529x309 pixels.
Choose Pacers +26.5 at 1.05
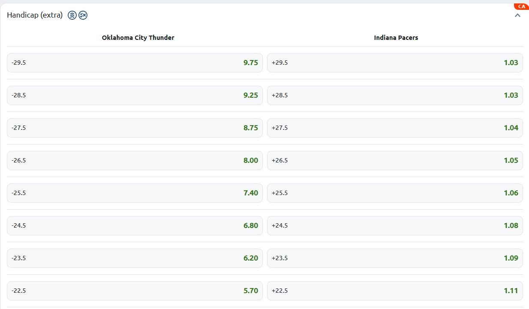click(x=395, y=160)
